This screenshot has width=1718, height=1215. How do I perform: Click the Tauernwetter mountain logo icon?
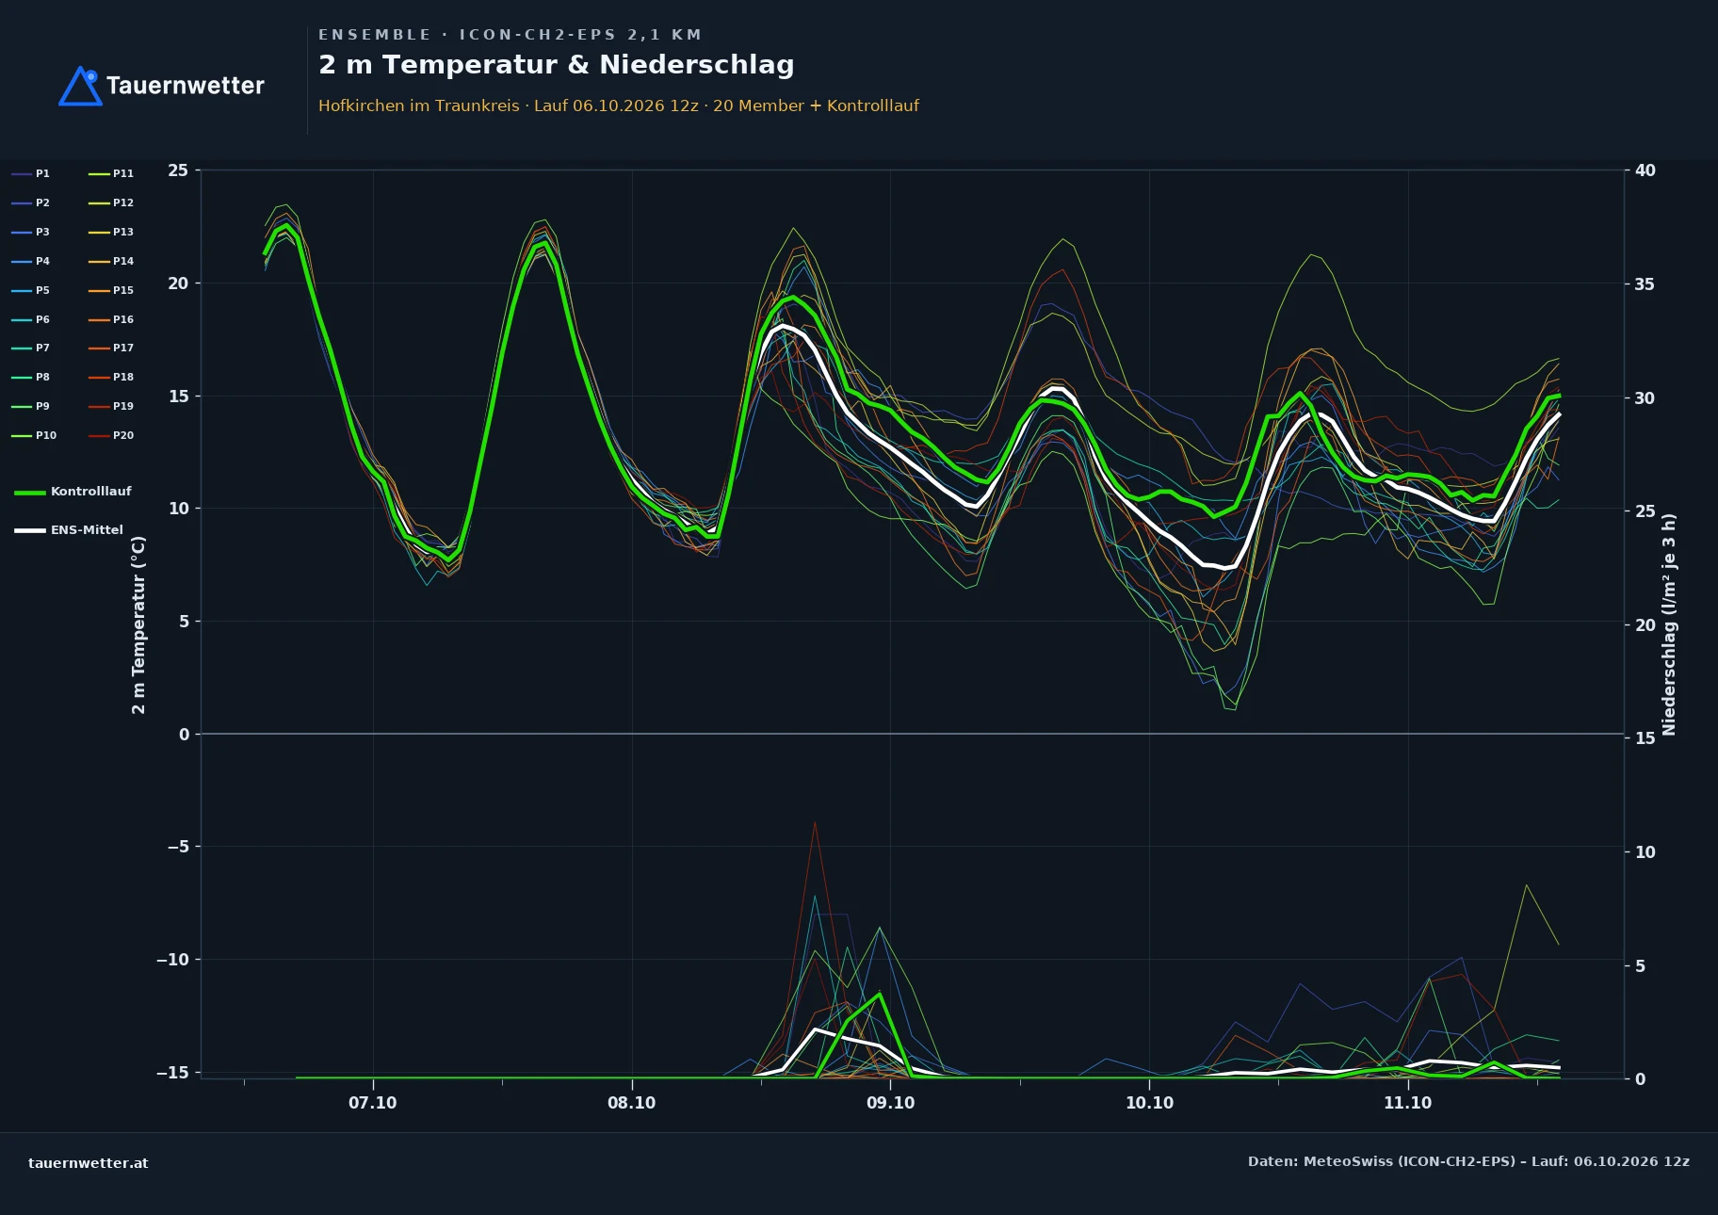point(80,86)
